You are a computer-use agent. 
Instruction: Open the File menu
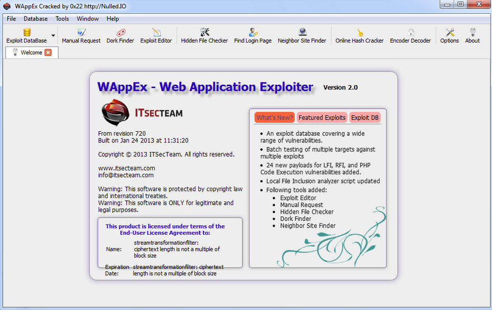point(11,19)
